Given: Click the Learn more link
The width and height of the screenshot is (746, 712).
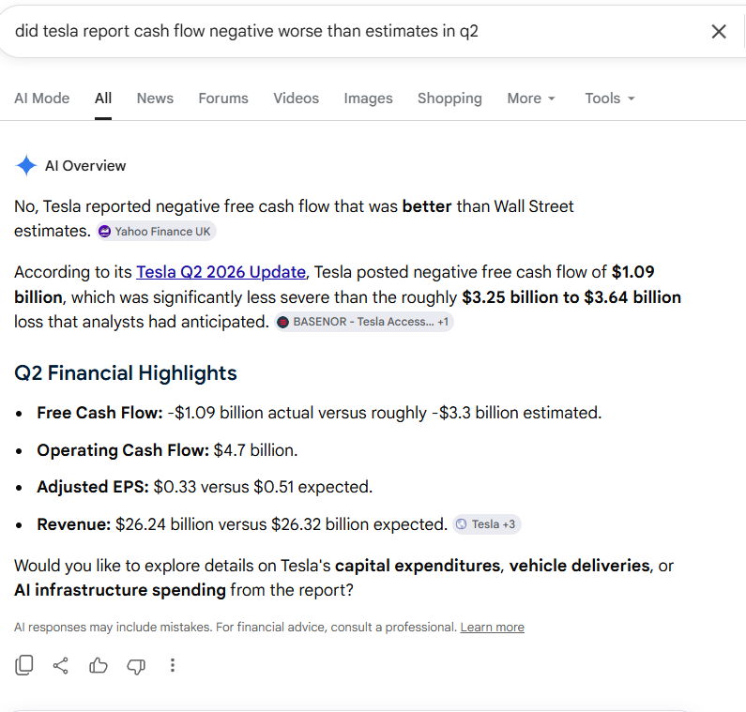Looking at the screenshot, I should [x=492, y=628].
